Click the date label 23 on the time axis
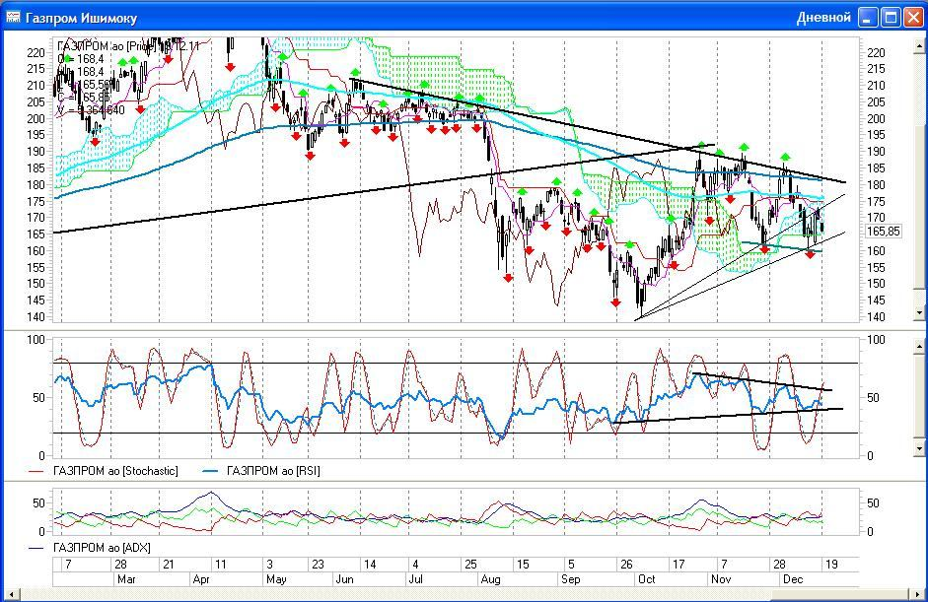The height and width of the screenshot is (602, 928). 318,565
